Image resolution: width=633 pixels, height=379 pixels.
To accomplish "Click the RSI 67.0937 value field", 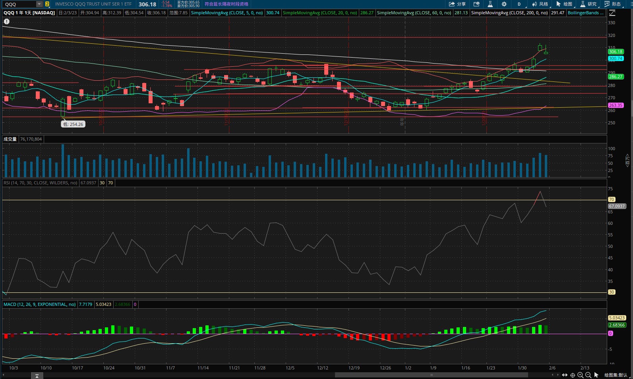I will coord(88,183).
